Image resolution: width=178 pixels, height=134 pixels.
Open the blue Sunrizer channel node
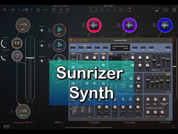tap(165, 25)
